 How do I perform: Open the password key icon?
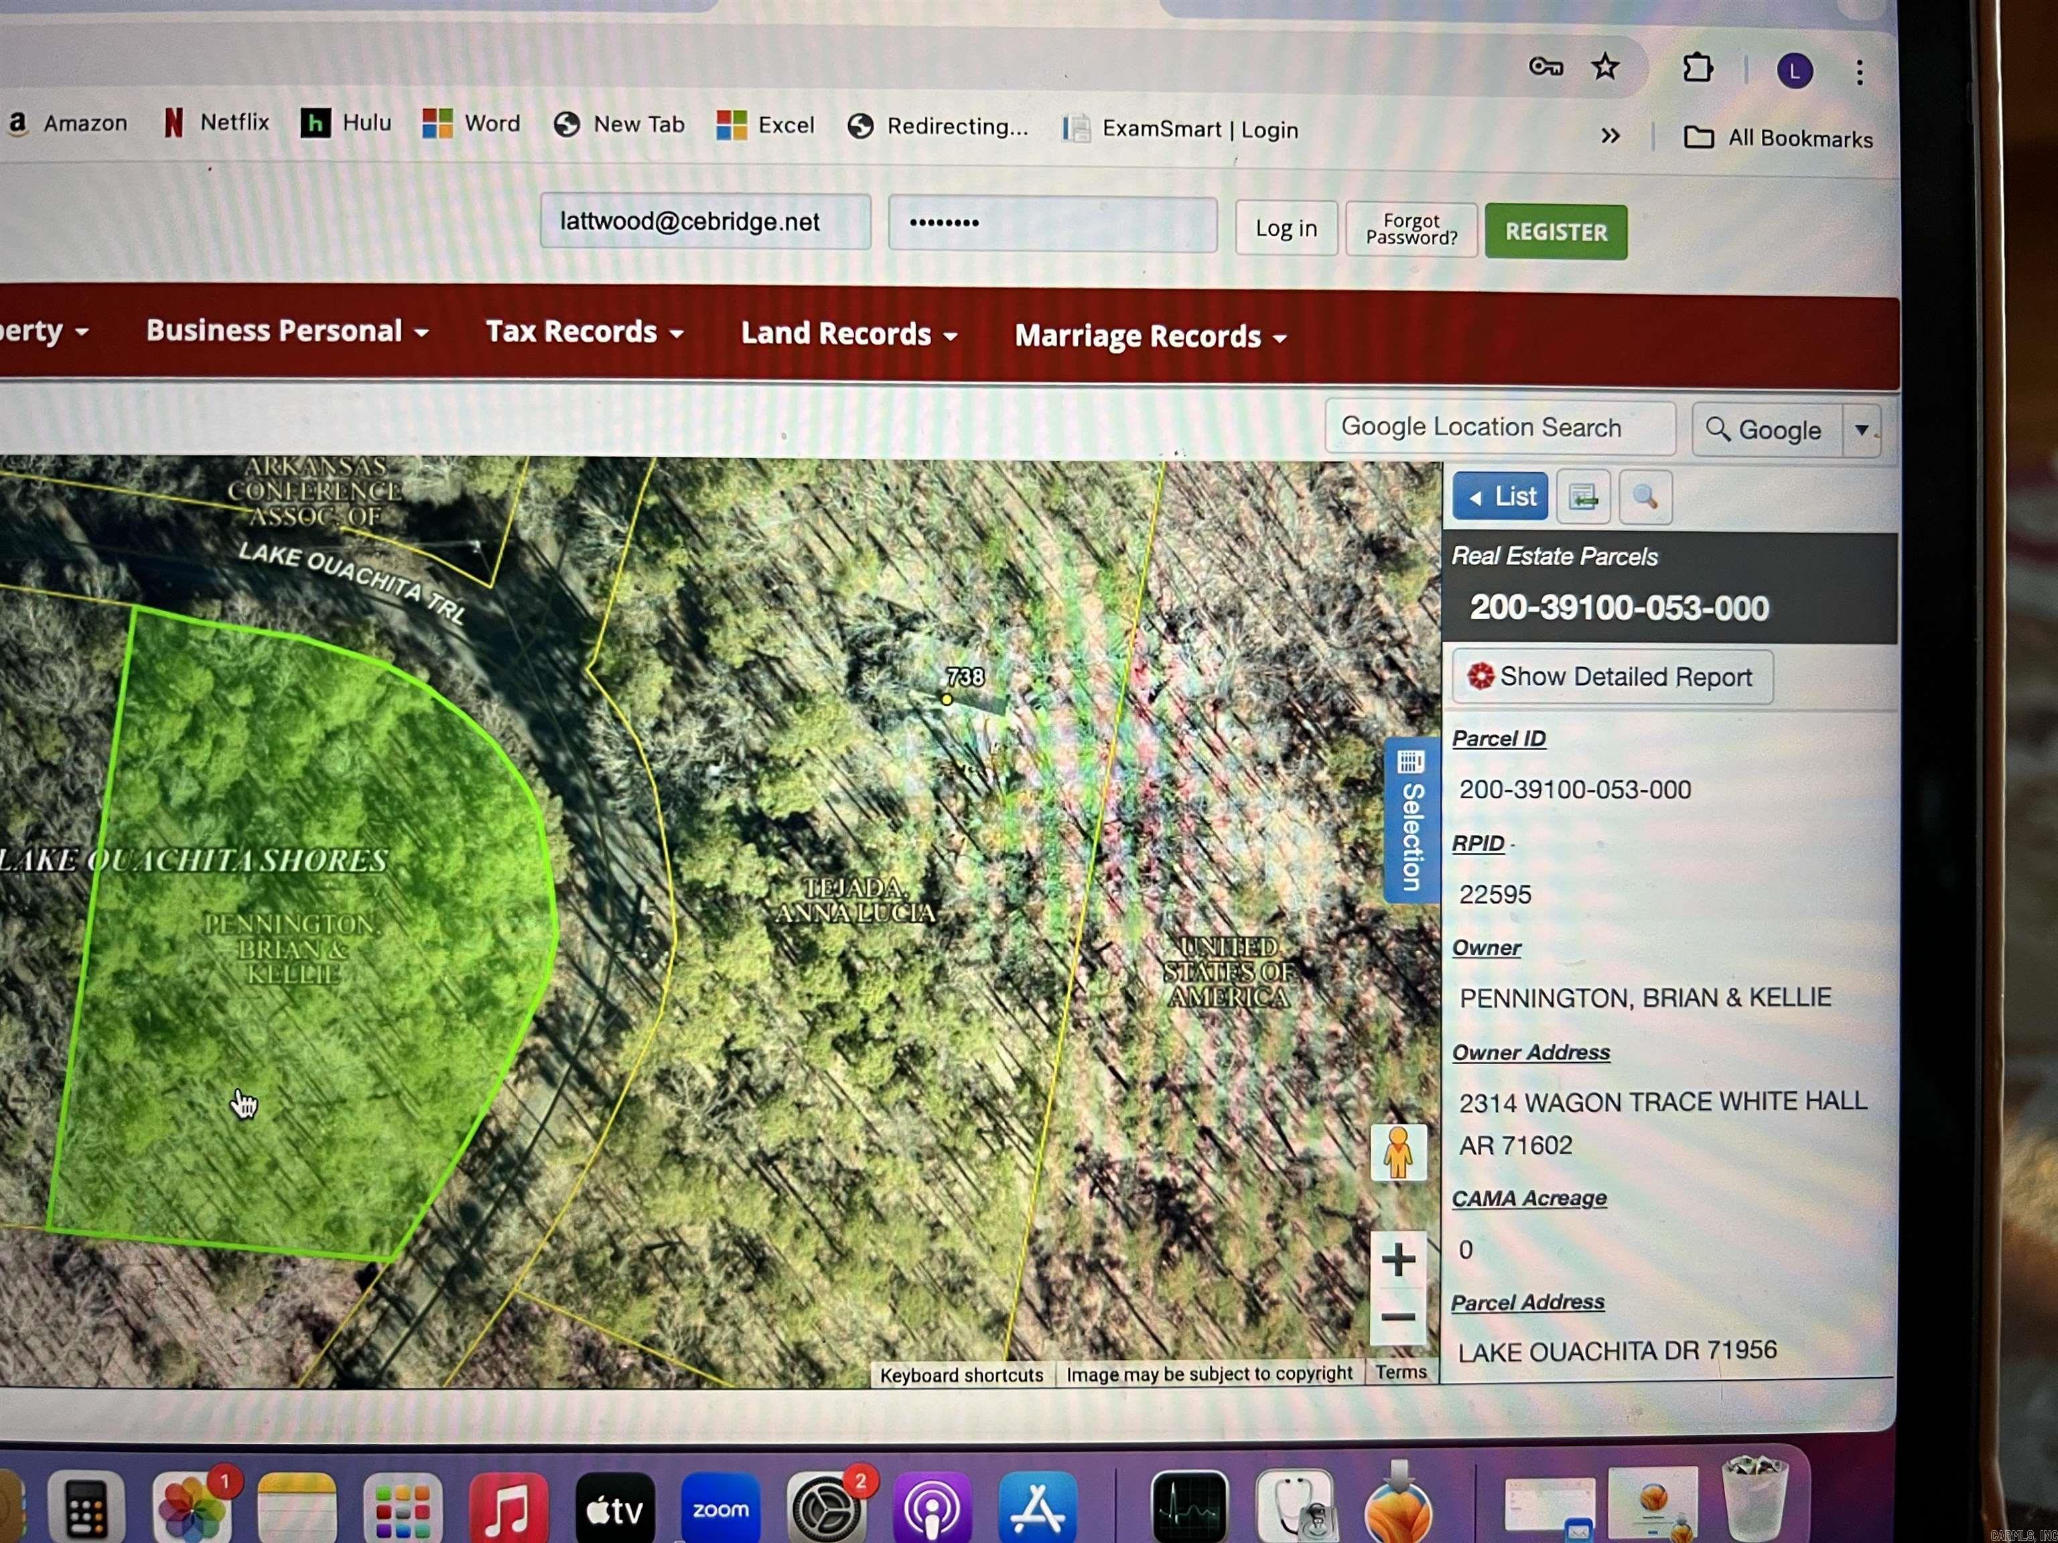[x=1546, y=66]
